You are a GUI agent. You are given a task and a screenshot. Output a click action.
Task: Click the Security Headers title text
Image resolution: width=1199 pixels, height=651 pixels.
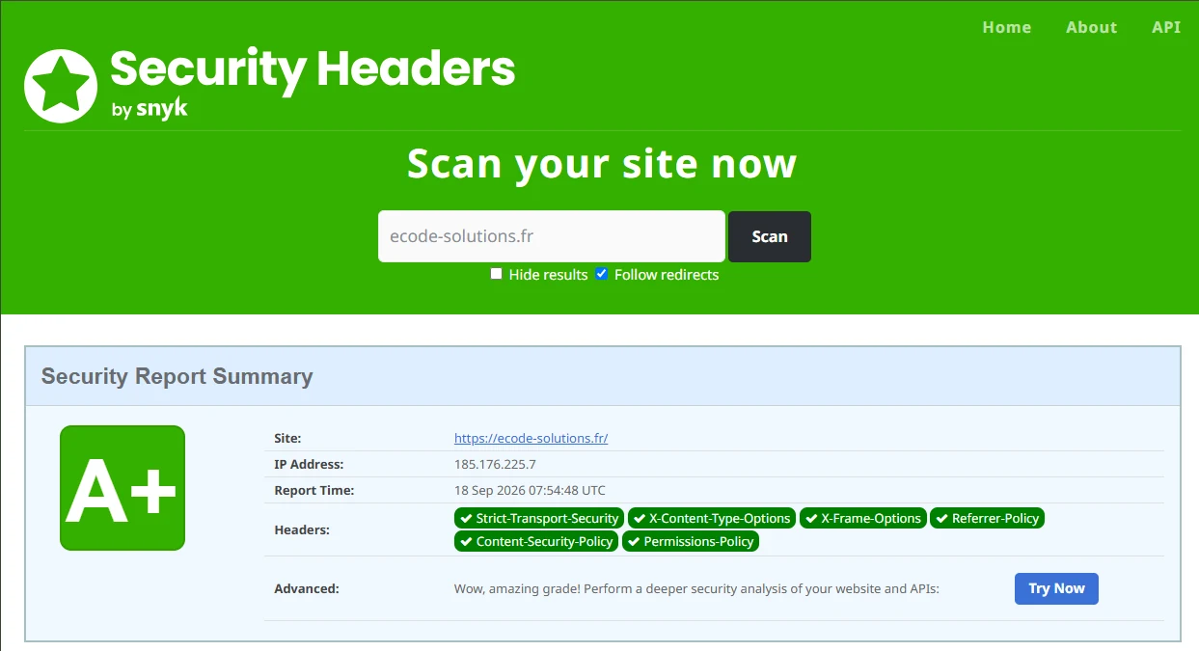tap(313, 69)
